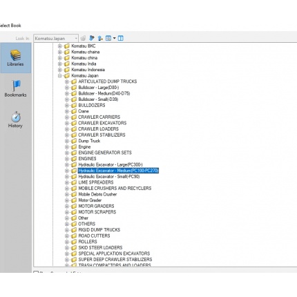Select Komatsu chaina folder
This screenshot has width=297, height=297.
pos(86,52)
